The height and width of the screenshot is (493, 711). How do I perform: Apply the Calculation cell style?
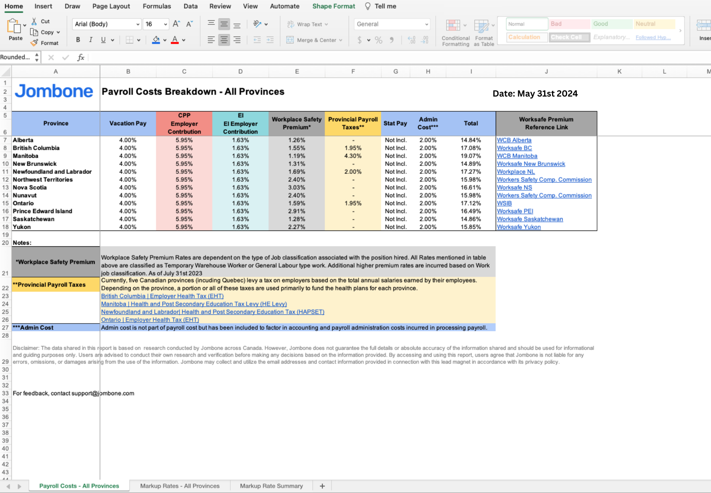pos(527,37)
